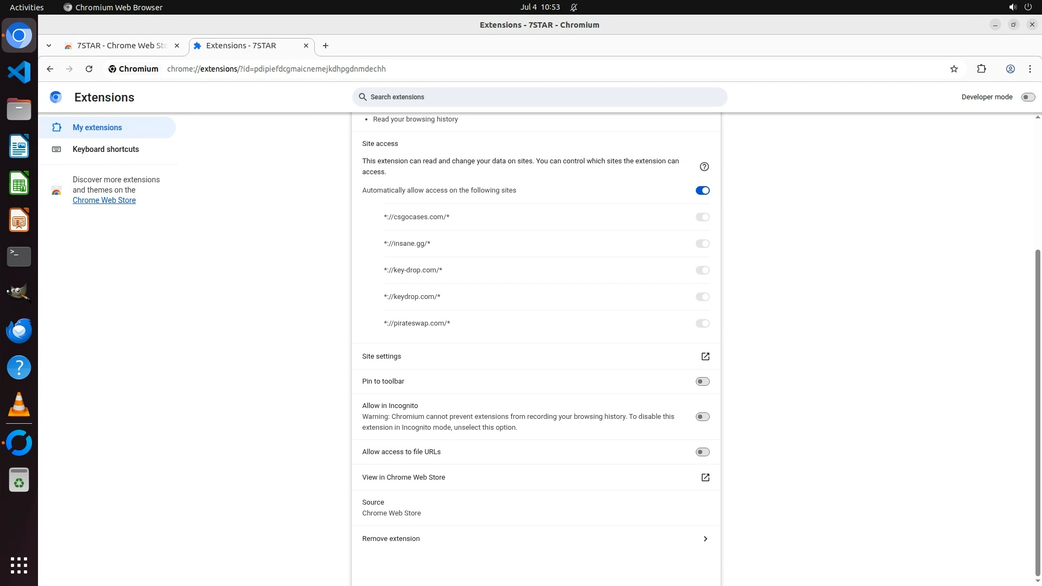The height and width of the screenshot is (586, 1042).
Task: Open the profile avatar icon
Action: click(1010, 69)
